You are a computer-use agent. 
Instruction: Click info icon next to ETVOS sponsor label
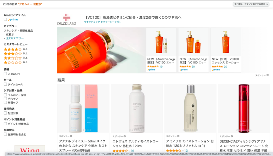click(x=125, y=136)
